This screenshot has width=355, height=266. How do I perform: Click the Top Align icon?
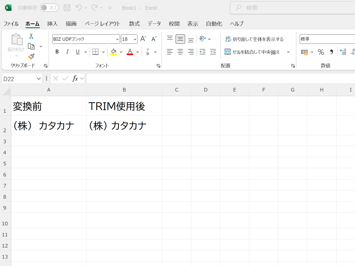tap(170, 39)
